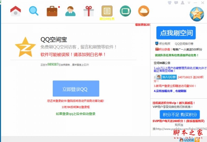
Task: Click the VIP用户享受兑换任务打折优惠 text
Action: point(173,107)
